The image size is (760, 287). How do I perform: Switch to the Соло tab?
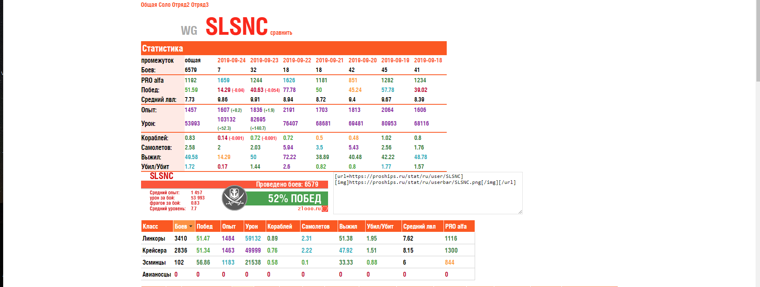(x=164, y=5)
